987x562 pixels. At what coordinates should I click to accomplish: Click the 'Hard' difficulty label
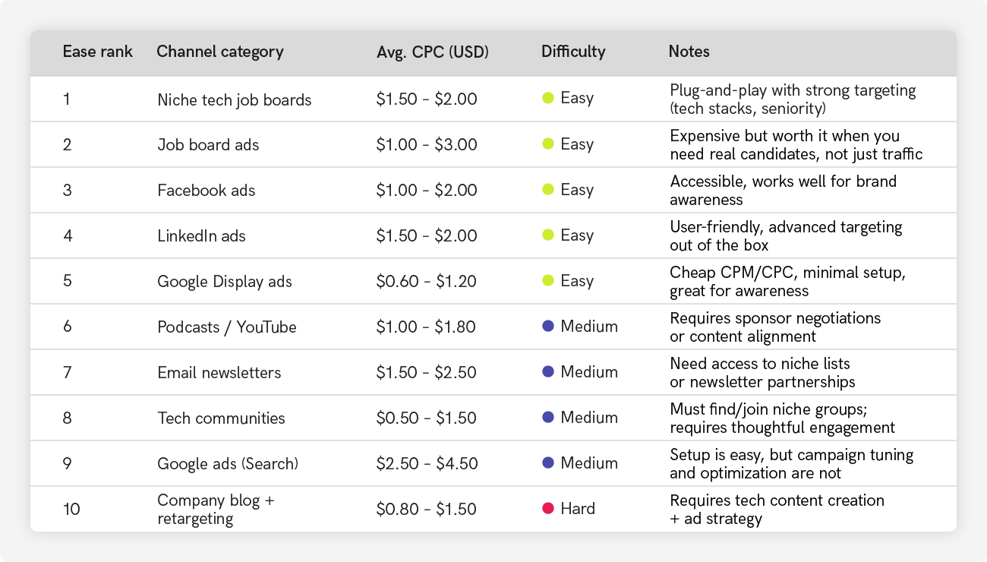[578, 509]
